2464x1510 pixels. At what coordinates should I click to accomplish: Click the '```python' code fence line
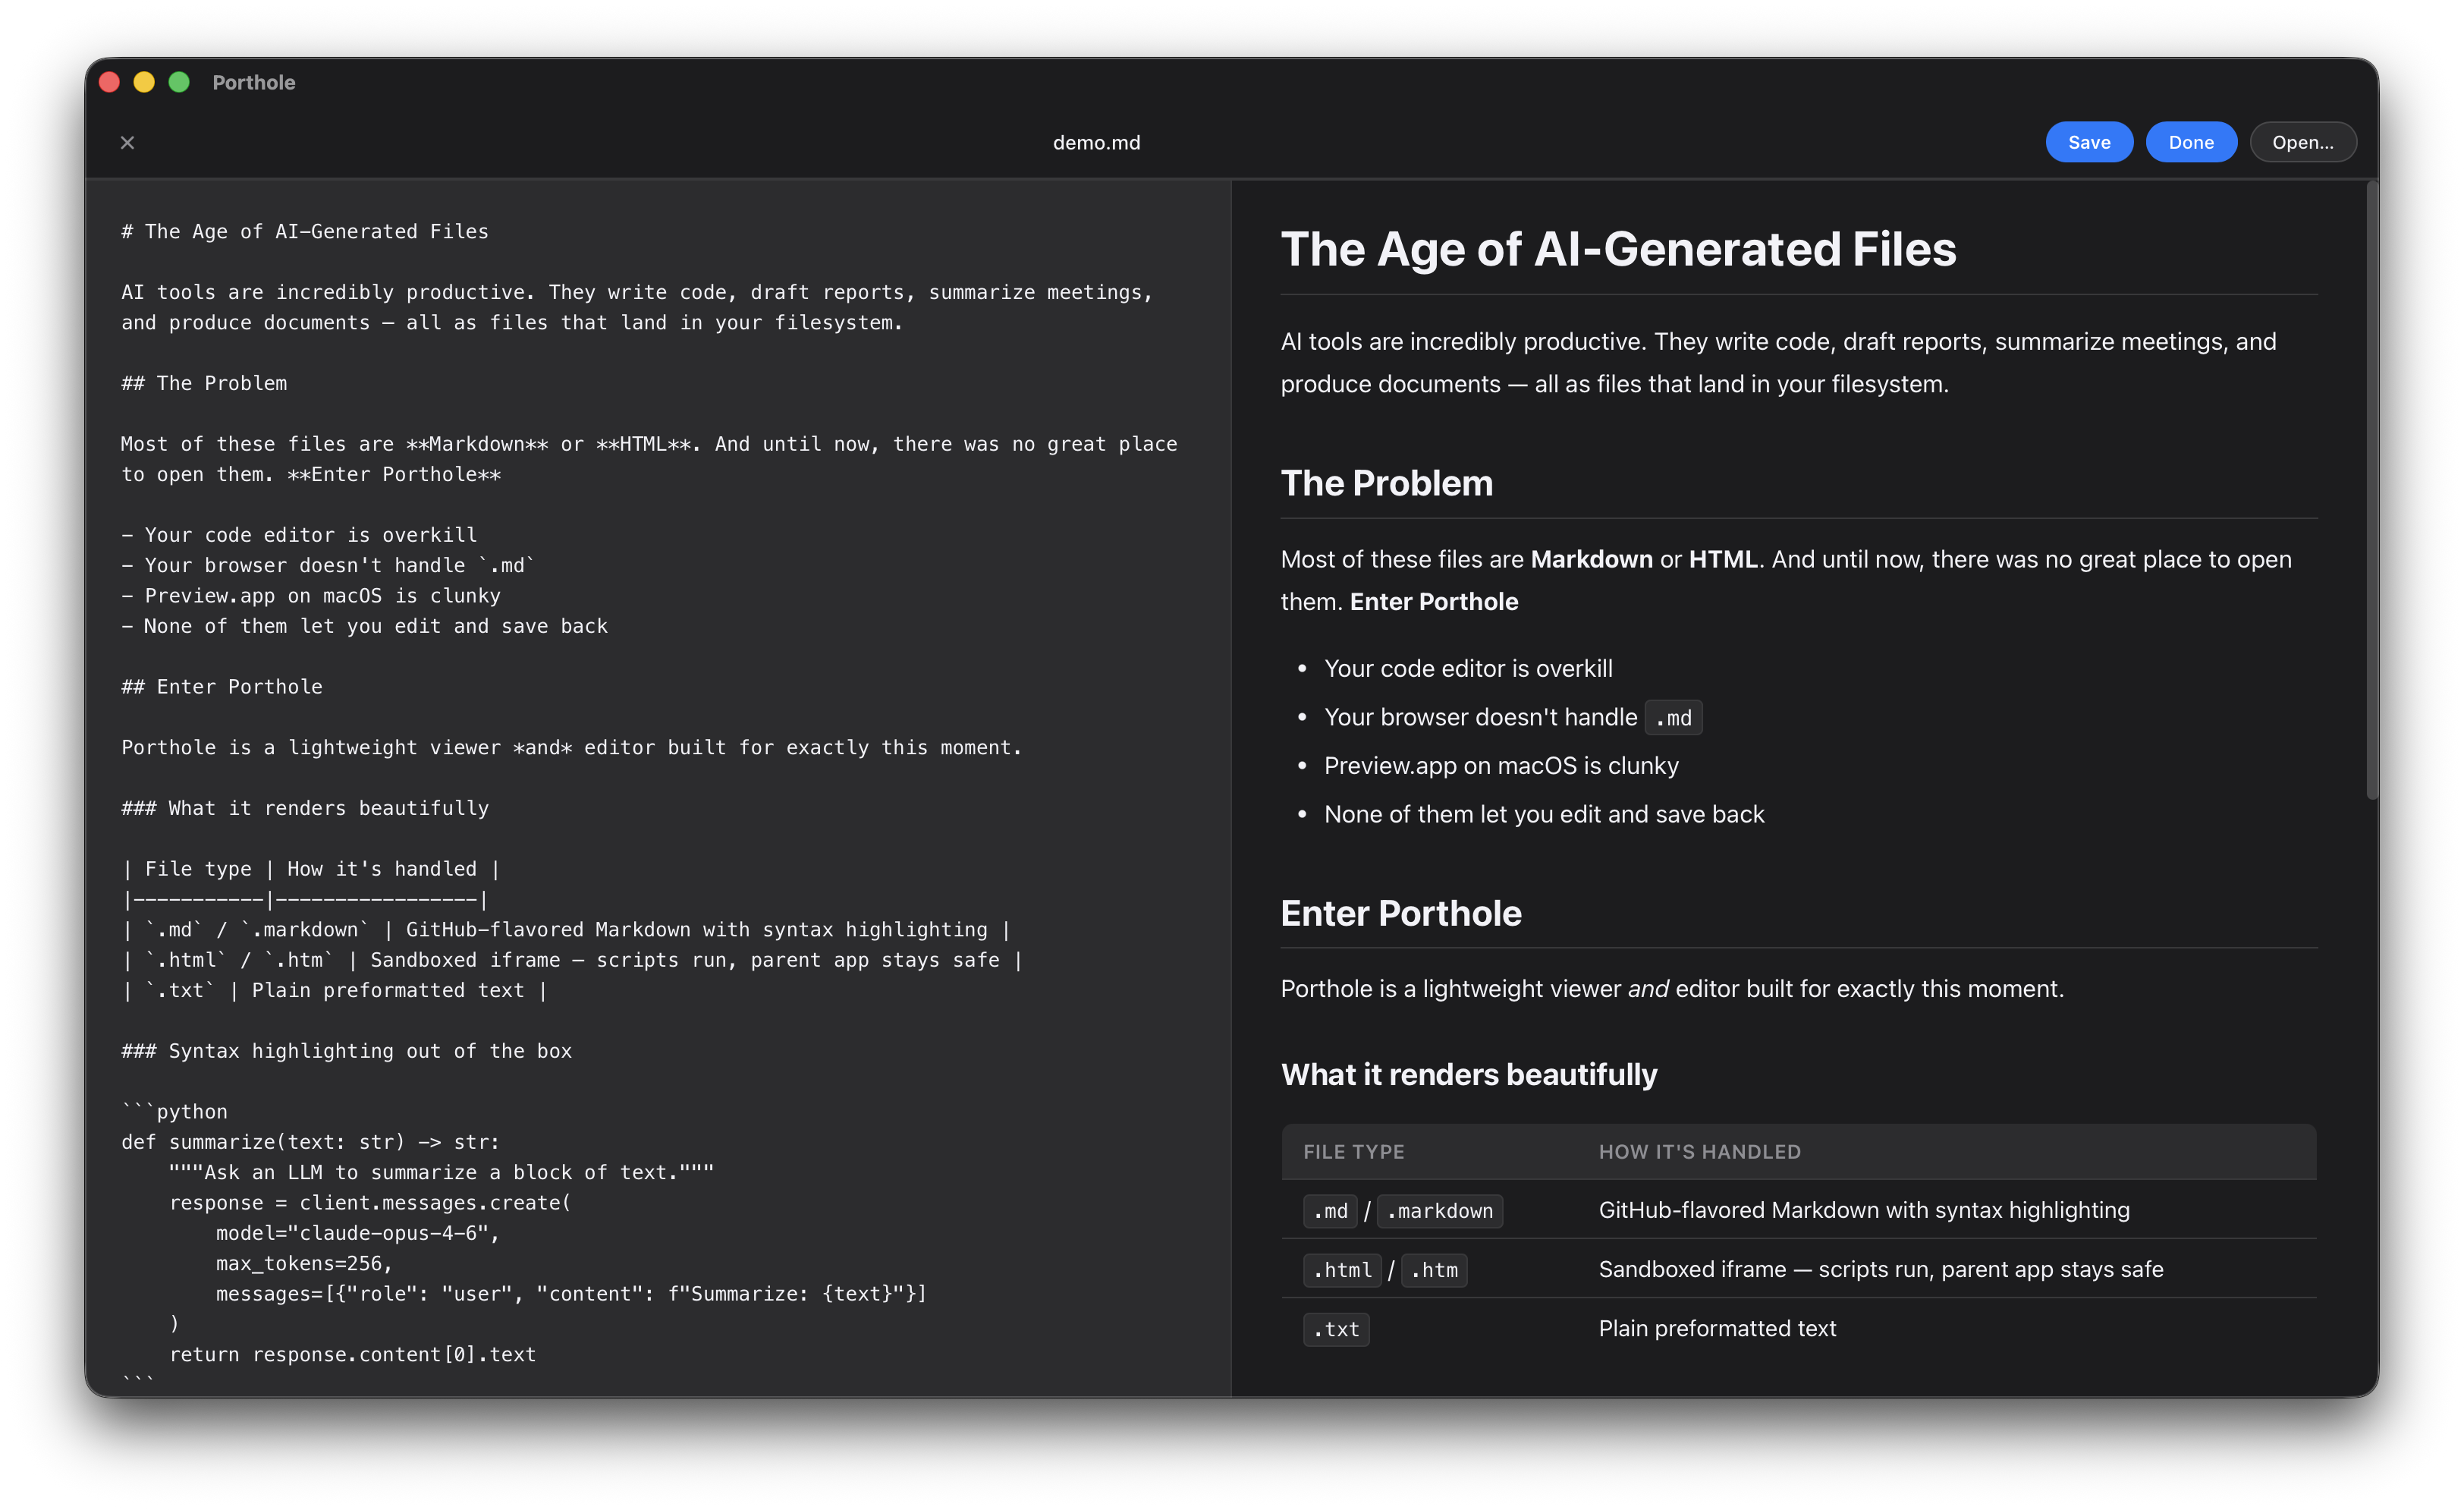tap(175, 1112)
